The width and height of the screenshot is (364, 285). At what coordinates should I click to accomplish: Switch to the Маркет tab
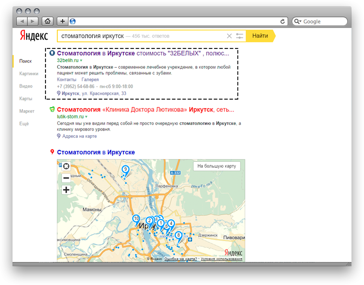[x=27, y=111]
